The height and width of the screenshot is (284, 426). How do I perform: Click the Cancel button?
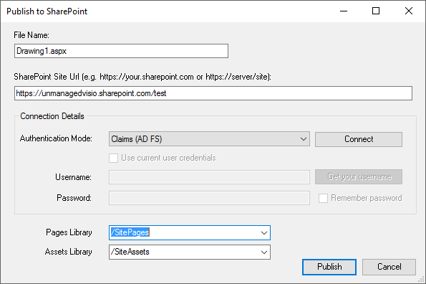click(x=389, y=267)
